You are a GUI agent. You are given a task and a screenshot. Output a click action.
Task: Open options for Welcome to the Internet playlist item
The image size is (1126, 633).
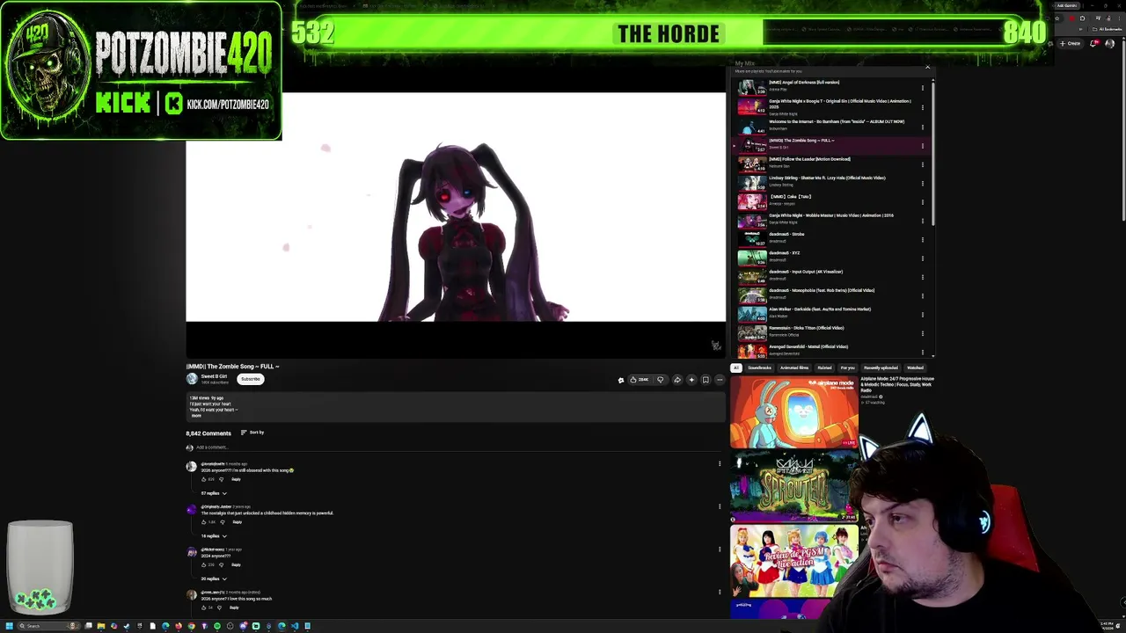(923, 126)
